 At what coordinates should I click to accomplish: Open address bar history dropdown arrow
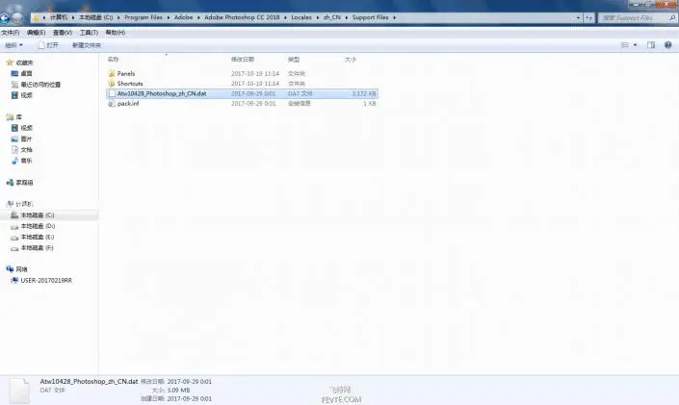(x=578, y=17)
